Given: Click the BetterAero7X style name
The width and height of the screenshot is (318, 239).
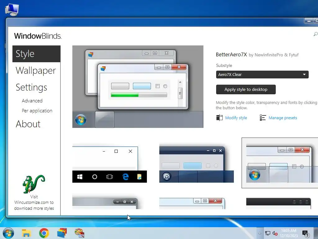Looking at the screenshot, I should [x=231, y=55].
